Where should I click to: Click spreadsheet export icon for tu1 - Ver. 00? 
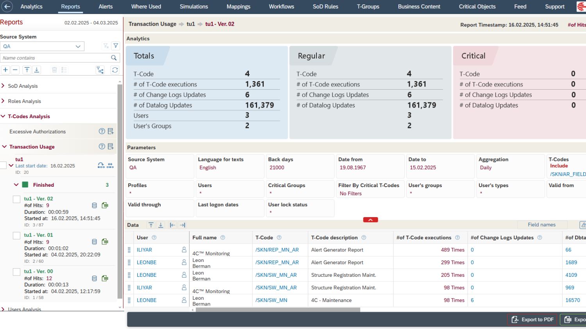[x=105, y=278]
